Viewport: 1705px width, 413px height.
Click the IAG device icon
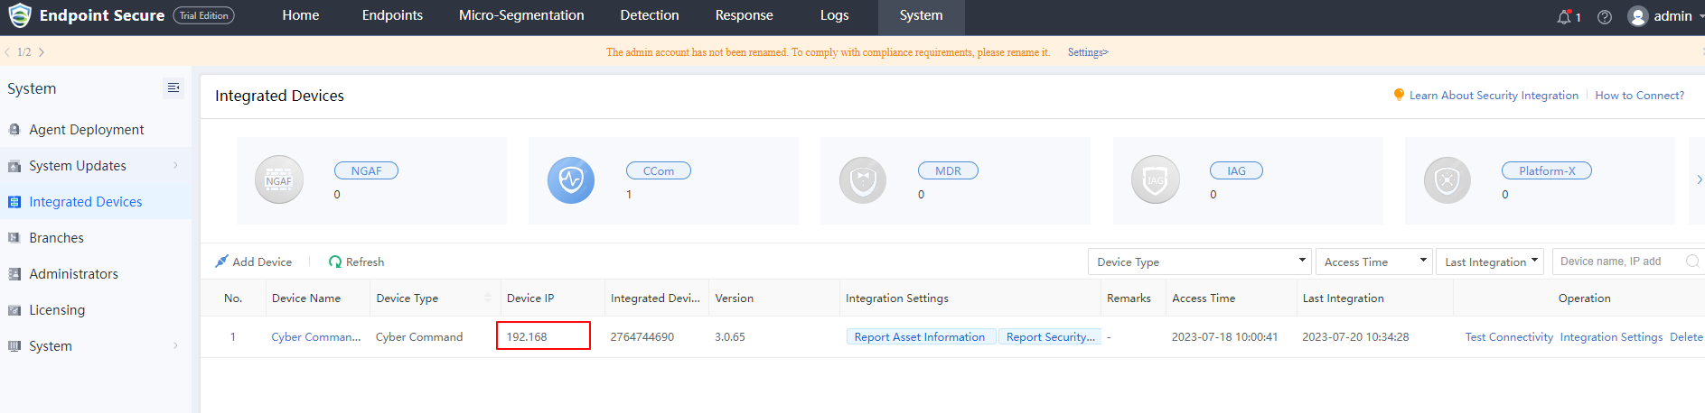tap(1155, 180)
